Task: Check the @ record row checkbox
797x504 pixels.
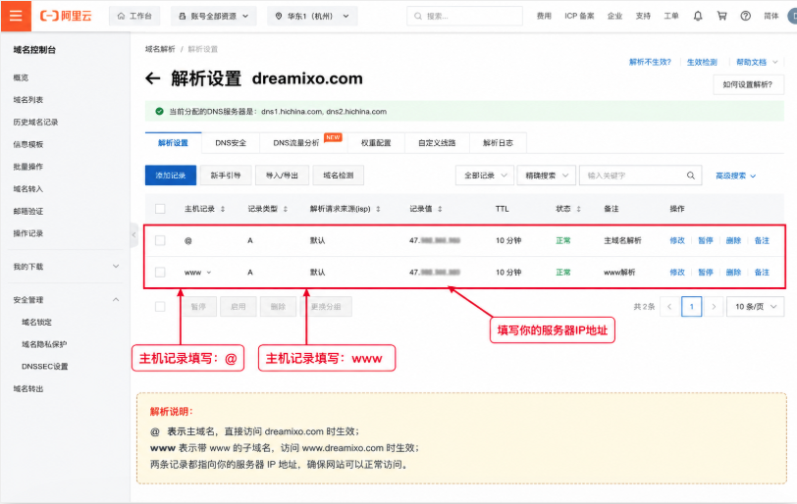Action: point(160,240)
